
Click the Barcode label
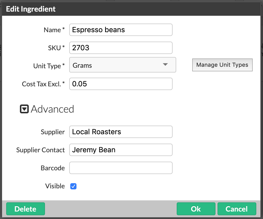tap(53, 168)
